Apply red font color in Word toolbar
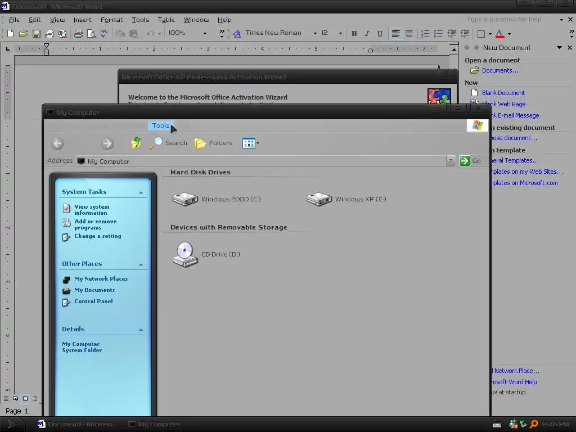Image resolution: width=576 pixels, height=432 pixels. (x=499, y=34)
